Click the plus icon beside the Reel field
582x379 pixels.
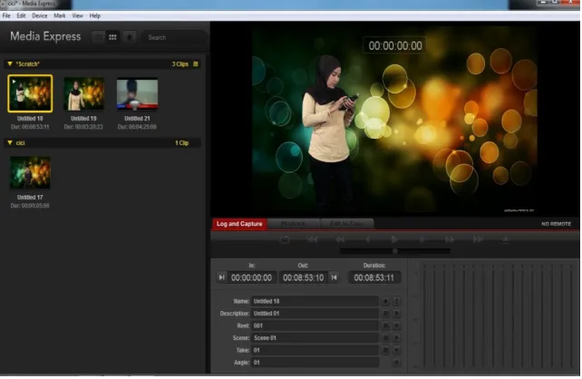pos(397,326)
